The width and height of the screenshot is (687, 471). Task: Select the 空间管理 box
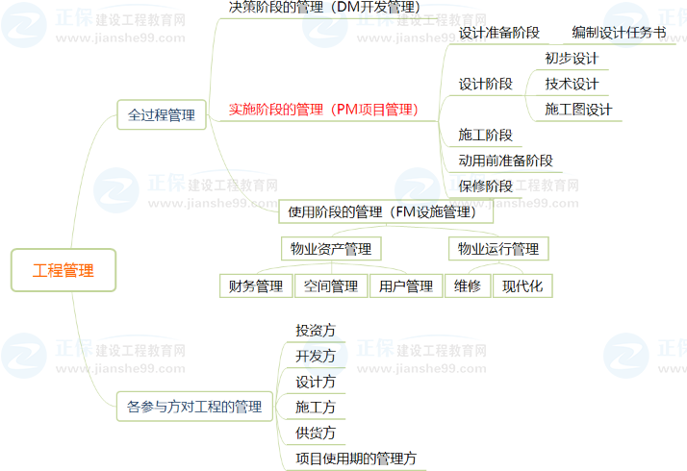pyautogui.click(x=330, y=285)
